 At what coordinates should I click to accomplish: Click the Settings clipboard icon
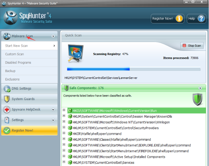(7, 120)
